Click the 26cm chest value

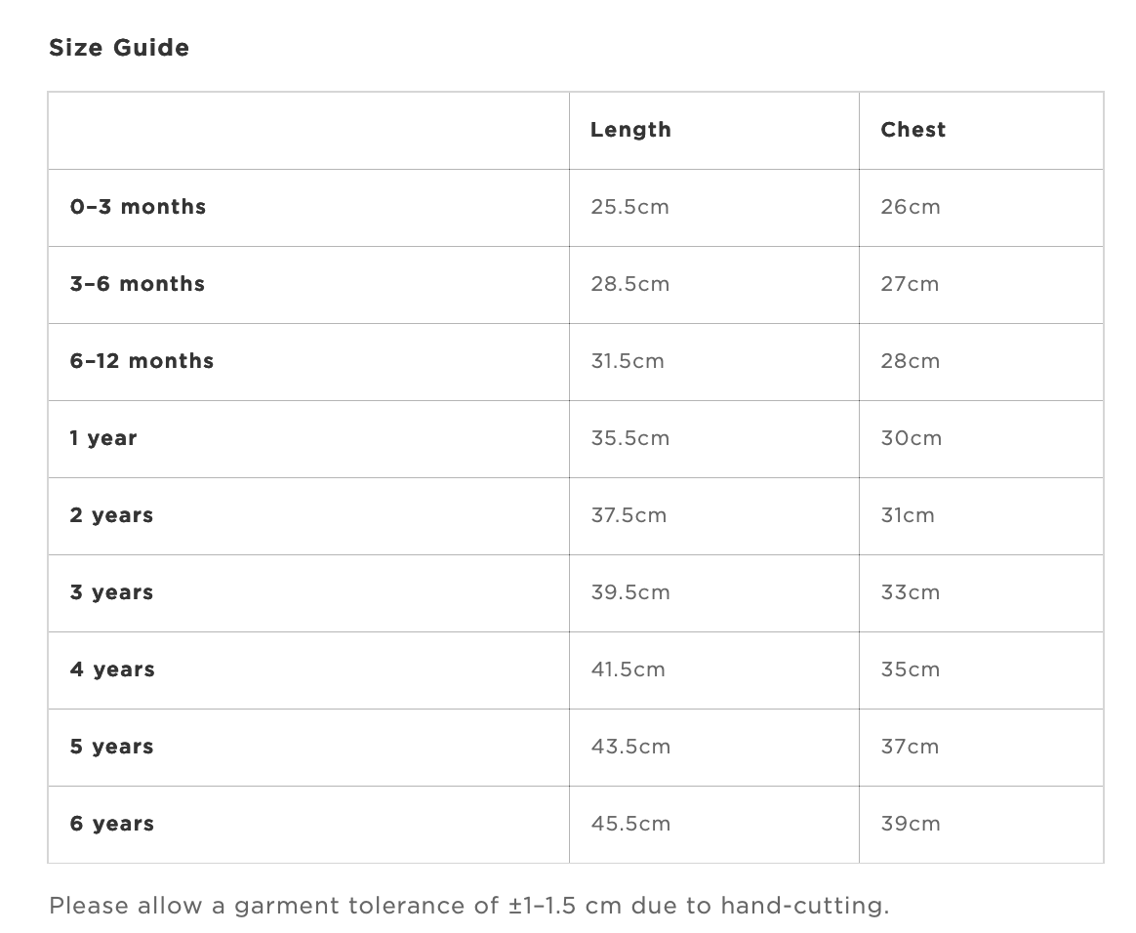coord(910,207)
